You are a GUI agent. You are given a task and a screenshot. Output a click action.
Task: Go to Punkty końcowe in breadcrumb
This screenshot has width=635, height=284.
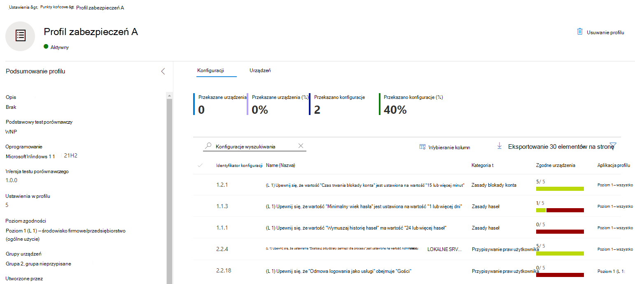click(57, 7)
